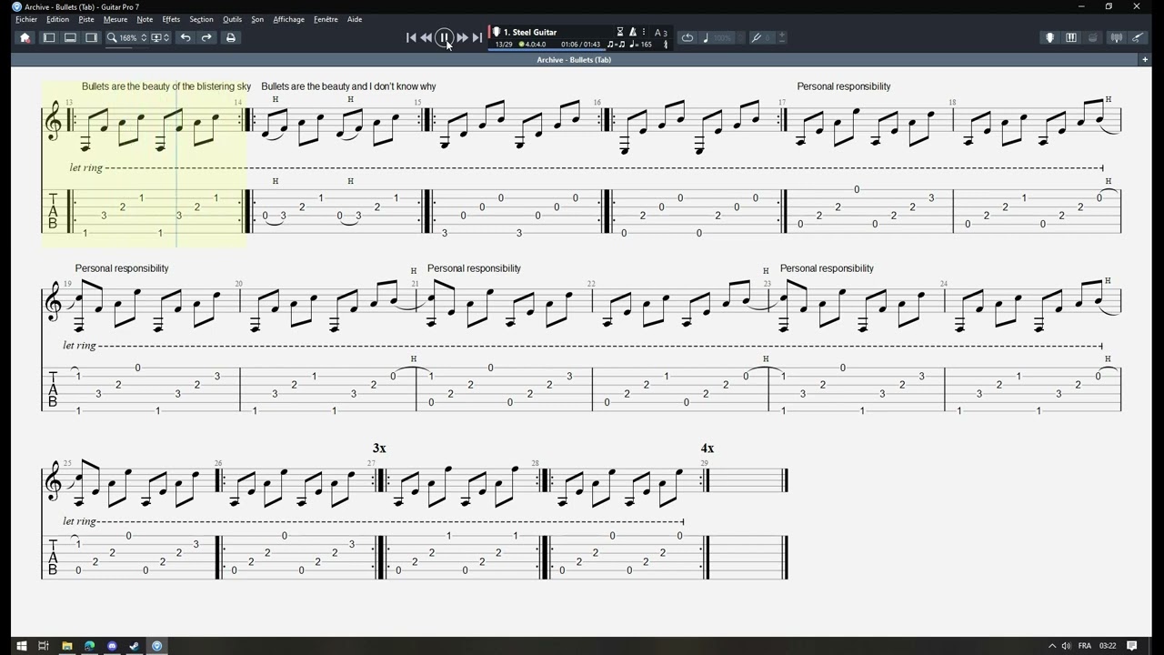Viewport: 1164px width, 655px height.
Task: Show the keyboard piano view
Action: pos(1071,37)
